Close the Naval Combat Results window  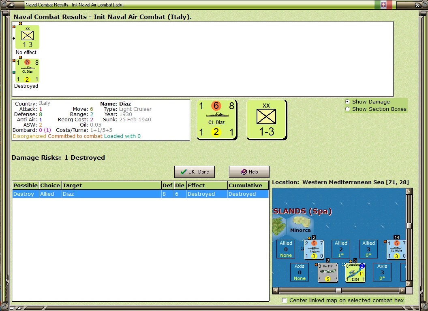[418, 4]
